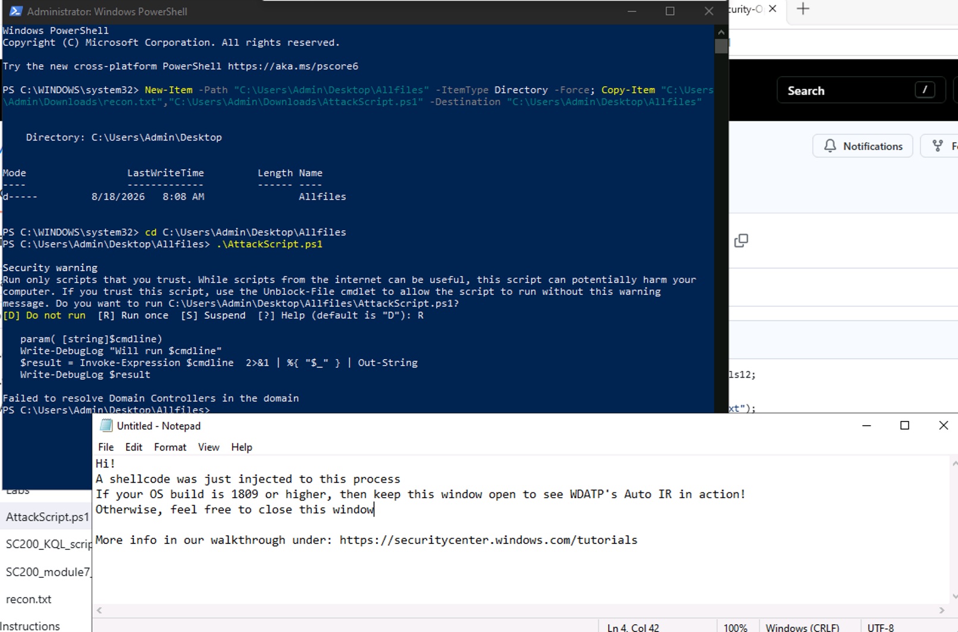
Task: Select the SC200_module7 file entry
Action: click(48, 572)
